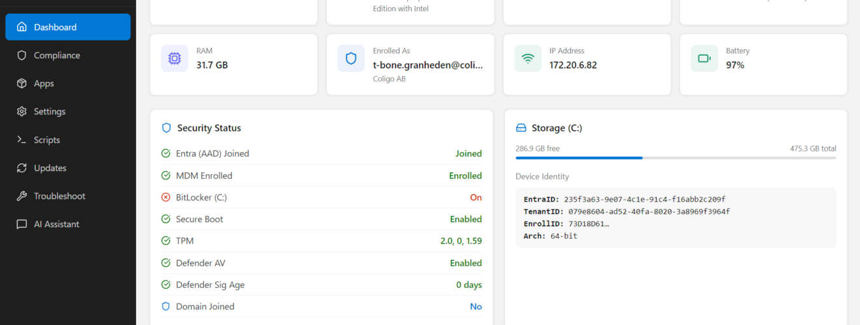Image resolution: width=860 pixels, height=325 pixels.
Task: Open the Dashboard page
Action: coord(68,27)
